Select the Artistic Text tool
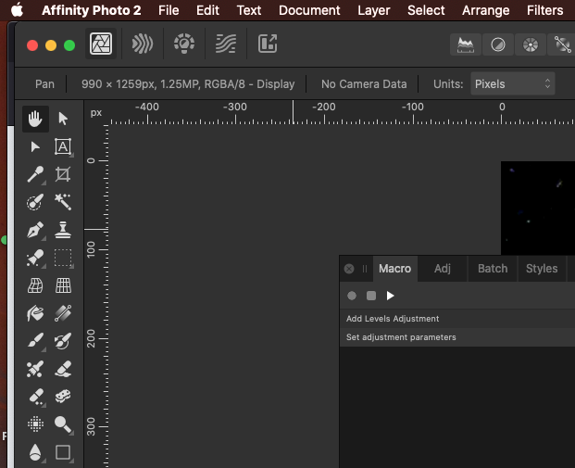This screenshot has width=575, height=468. (63, 146)
